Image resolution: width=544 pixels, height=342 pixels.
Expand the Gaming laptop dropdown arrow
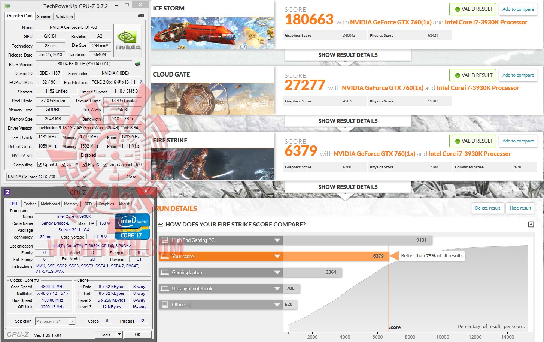click(277, 272)
